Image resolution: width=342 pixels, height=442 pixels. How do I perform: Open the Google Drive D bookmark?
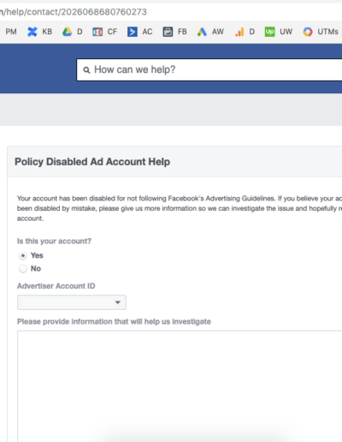point(73,32)
